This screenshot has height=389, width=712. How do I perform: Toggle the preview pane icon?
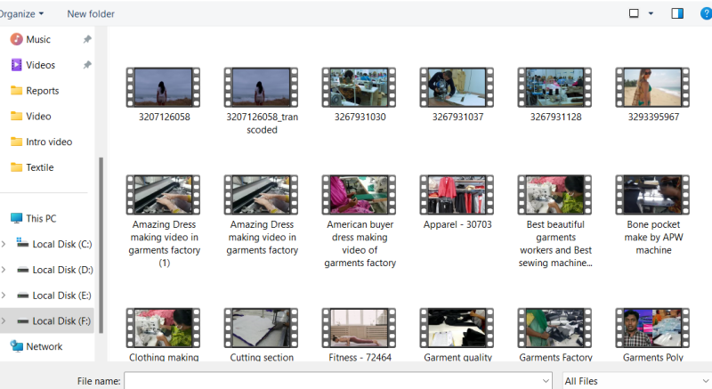(x=677, y=13)
